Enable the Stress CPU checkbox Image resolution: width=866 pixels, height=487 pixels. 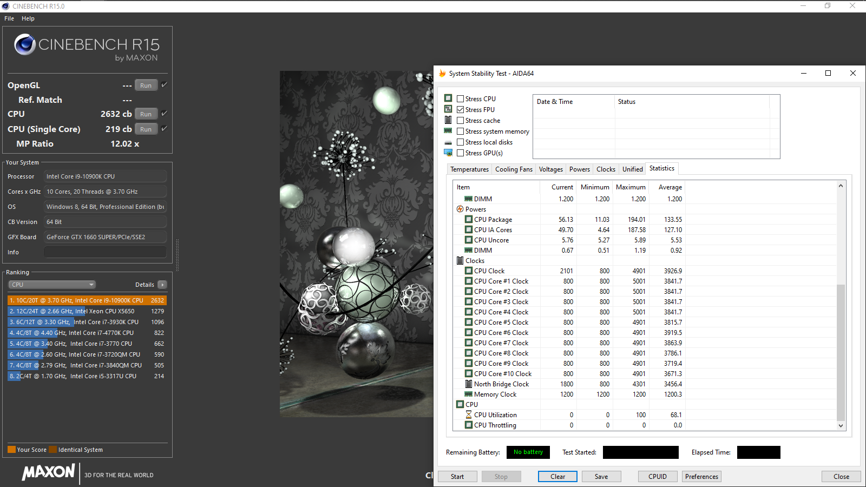460,98
